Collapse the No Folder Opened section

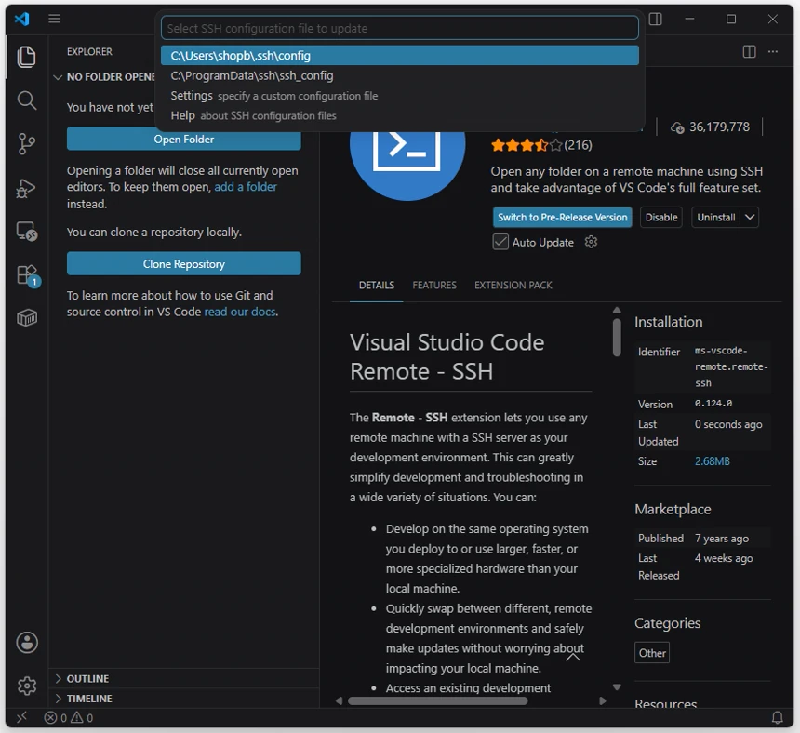58,77
